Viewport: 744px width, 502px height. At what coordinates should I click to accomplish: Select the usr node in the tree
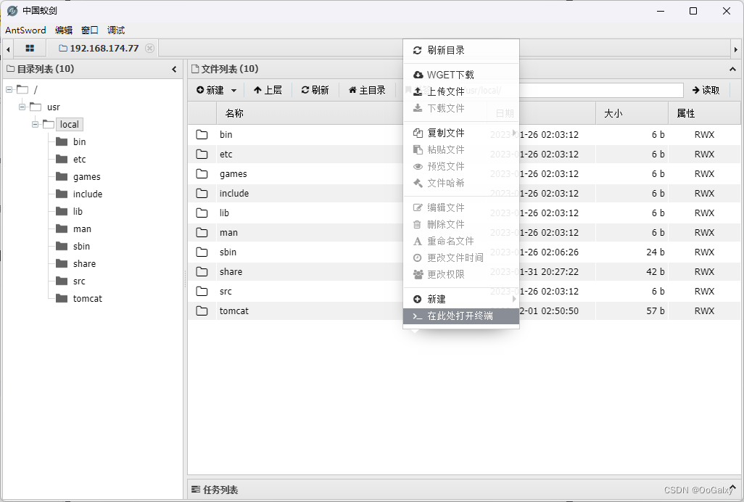[x=54, y=107]
